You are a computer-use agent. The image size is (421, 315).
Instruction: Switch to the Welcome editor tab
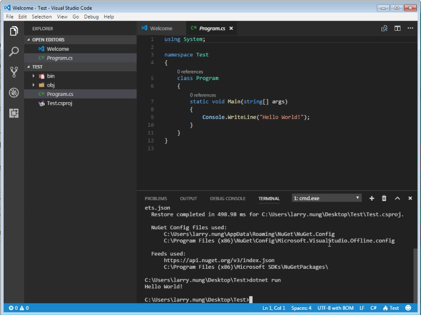click(x=161, y=28)
